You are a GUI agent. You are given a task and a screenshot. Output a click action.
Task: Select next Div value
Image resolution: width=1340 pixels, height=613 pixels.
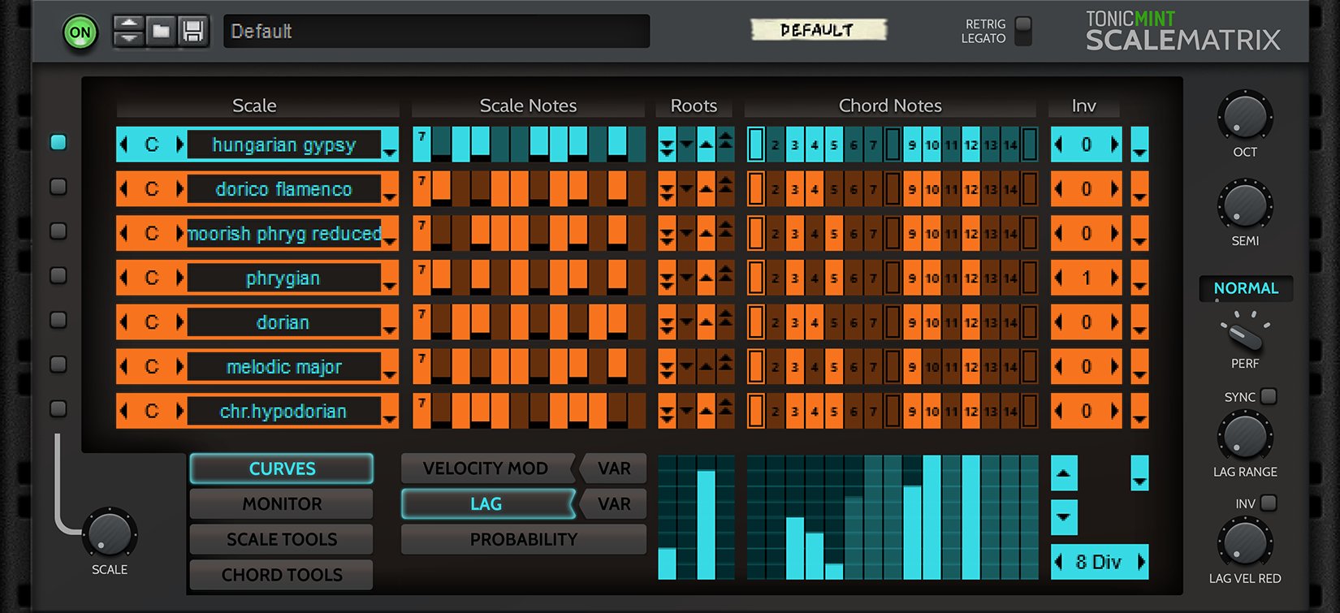tap(1141, 562)
